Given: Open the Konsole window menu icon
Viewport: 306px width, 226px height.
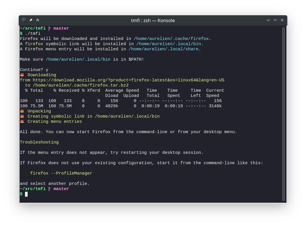Looking at the screenshot, I should coord(24,20).
